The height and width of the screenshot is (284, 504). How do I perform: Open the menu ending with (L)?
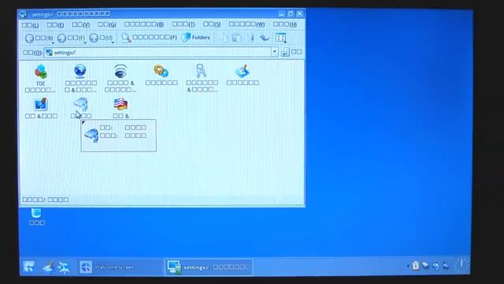(30, 24)
